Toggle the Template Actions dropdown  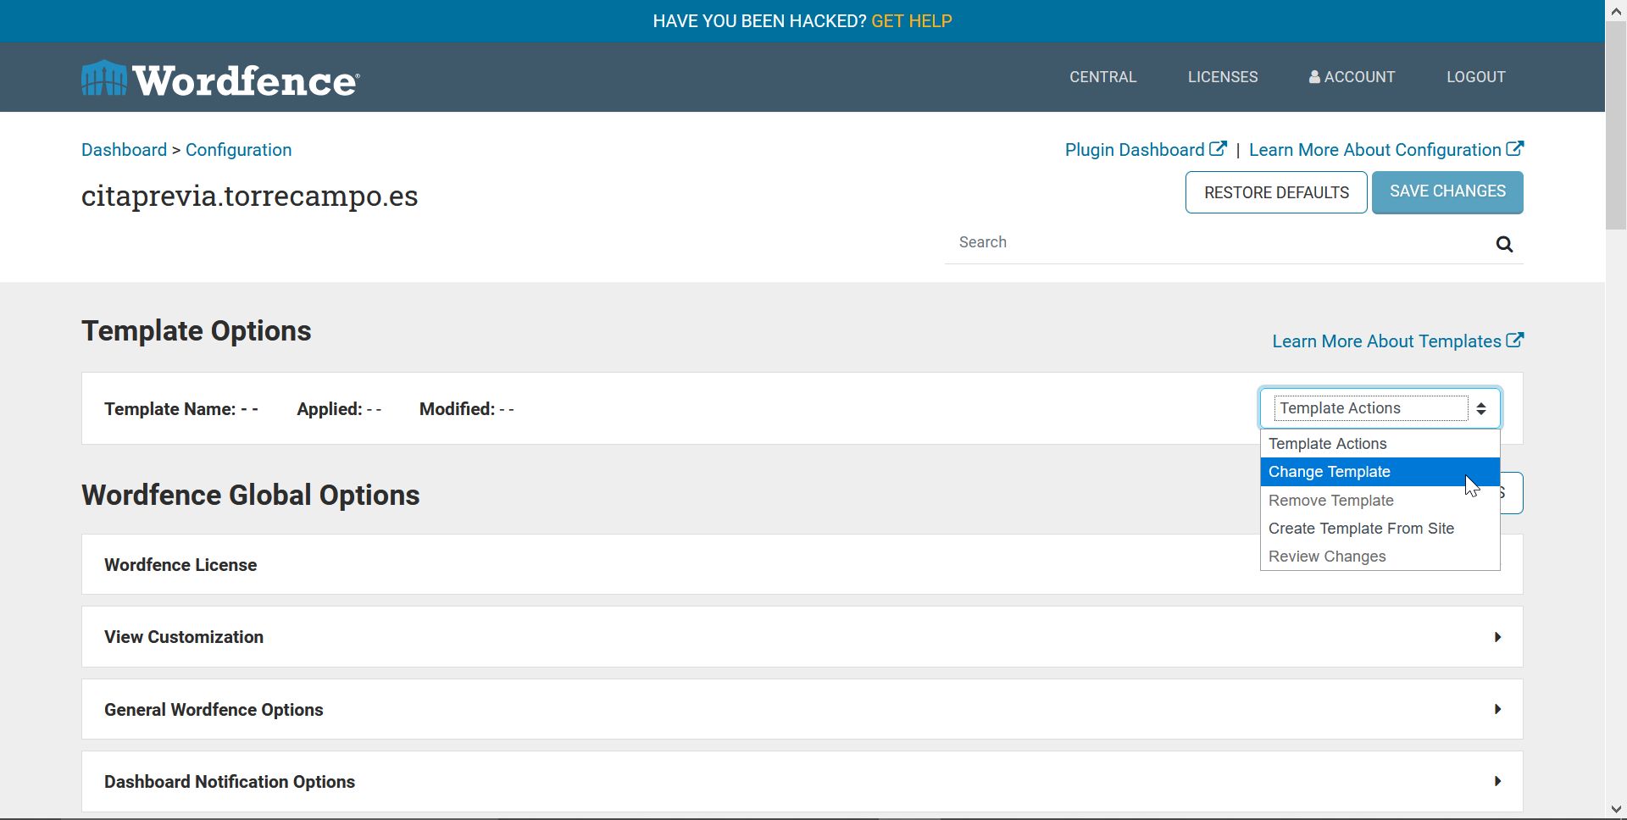click(x=1380, y=408)
